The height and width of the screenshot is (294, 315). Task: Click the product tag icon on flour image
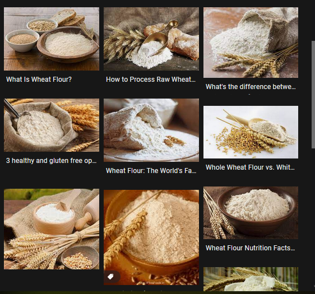tap(110, 277)
